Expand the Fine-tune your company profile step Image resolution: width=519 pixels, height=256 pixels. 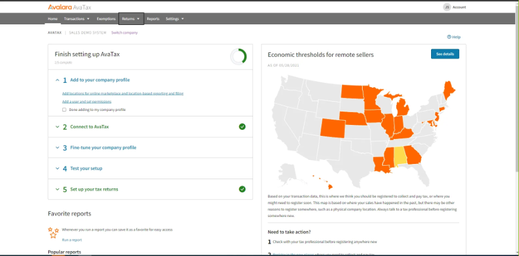click(57, 148)
